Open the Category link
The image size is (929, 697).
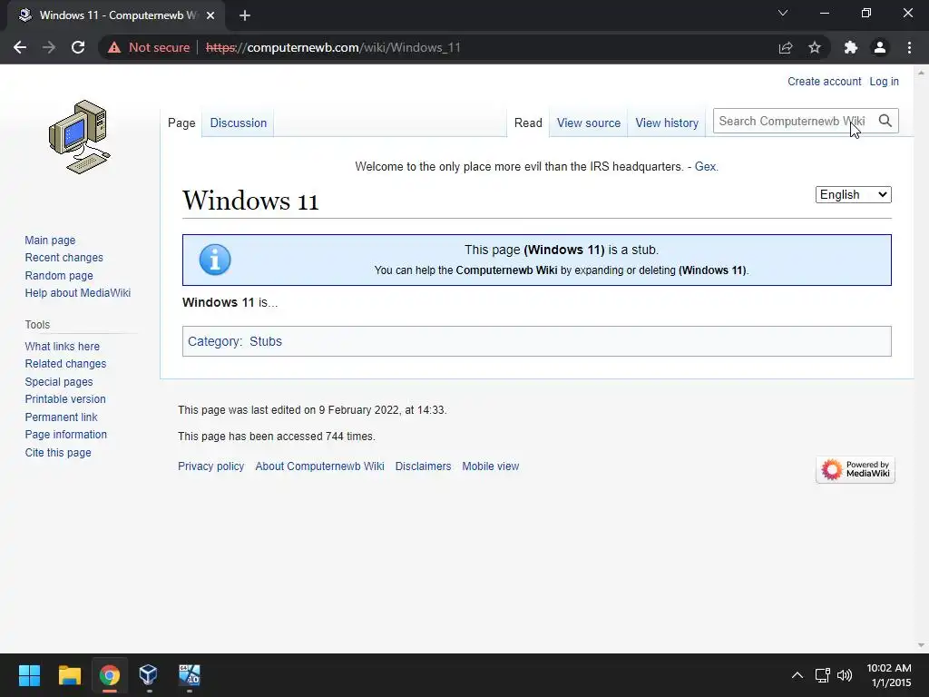point(214,341)
